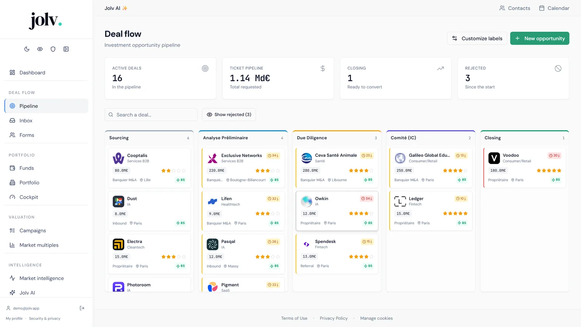This screenshot has width=581, height=327.
Task: Click the Electra company logo
Action: [118, 244]
